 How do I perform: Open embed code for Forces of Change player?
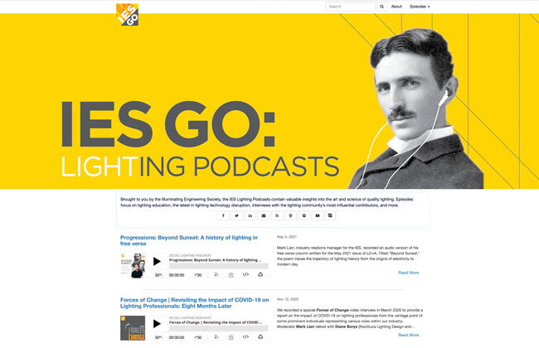coord(245,336)
